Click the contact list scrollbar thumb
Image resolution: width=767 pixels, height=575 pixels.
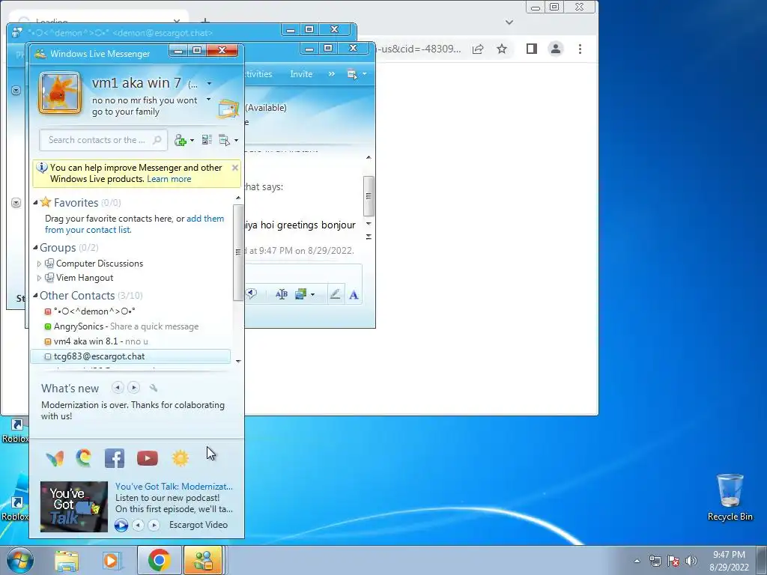click(x=238, y=253)
